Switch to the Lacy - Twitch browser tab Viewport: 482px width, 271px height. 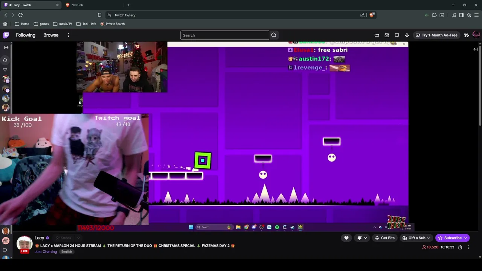point(32,5)
